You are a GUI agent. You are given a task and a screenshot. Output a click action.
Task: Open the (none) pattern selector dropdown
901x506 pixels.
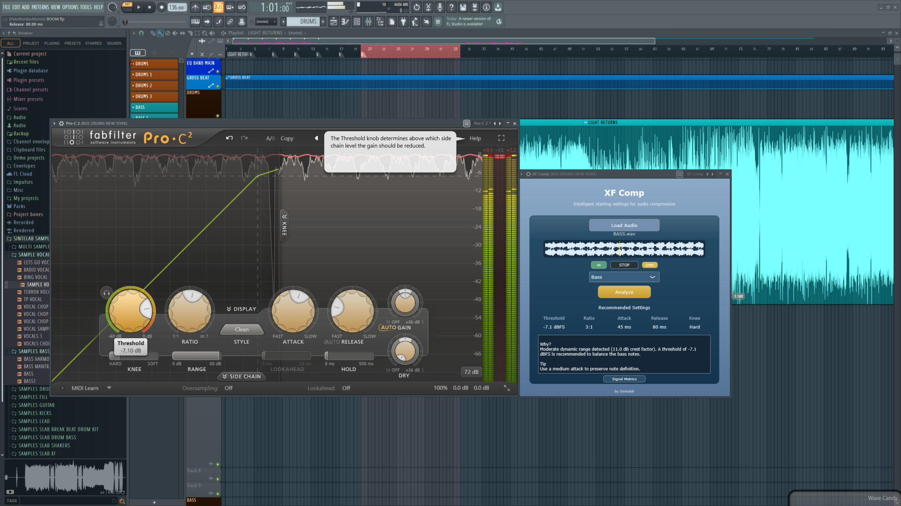click(x=266, y=22)
